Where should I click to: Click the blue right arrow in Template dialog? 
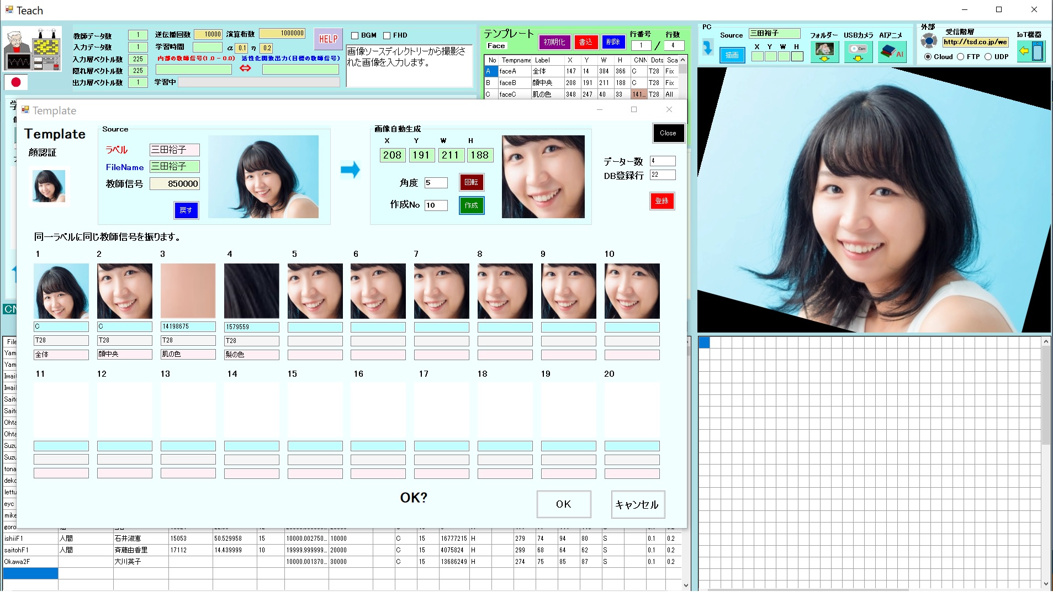tap(350, 170)
